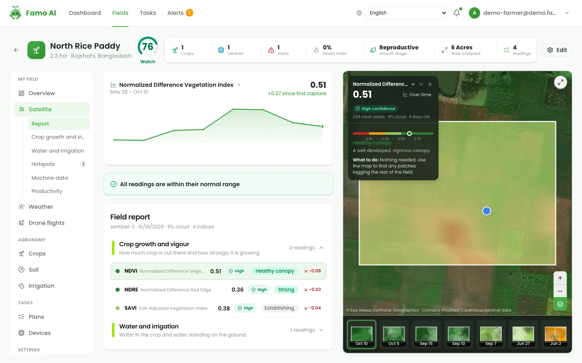
Task: Open the Alerts tab
Action: pos(180,13)
